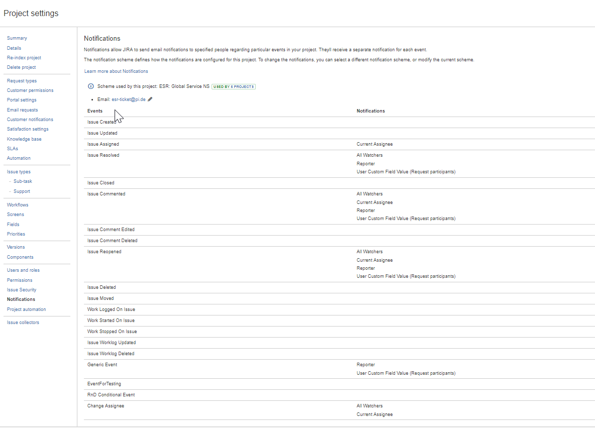Select Work Stopped On Issue event

click(339, 332)
